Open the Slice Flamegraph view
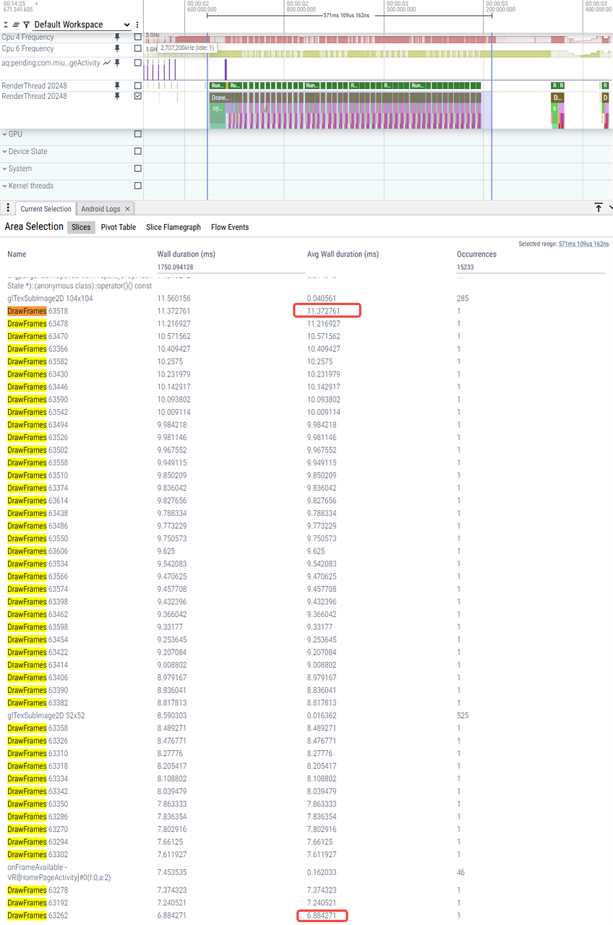The height and width of the screenshot is (925, 613). (173, 227)
